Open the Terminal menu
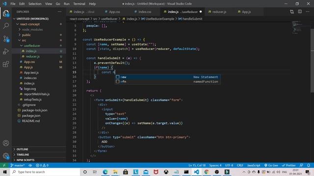 79,3
